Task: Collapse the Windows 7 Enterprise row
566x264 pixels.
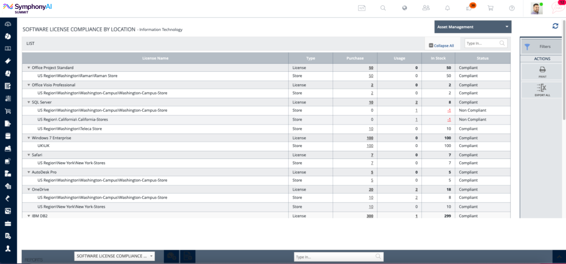Action: pyautogui.click(x=29, y=138)
